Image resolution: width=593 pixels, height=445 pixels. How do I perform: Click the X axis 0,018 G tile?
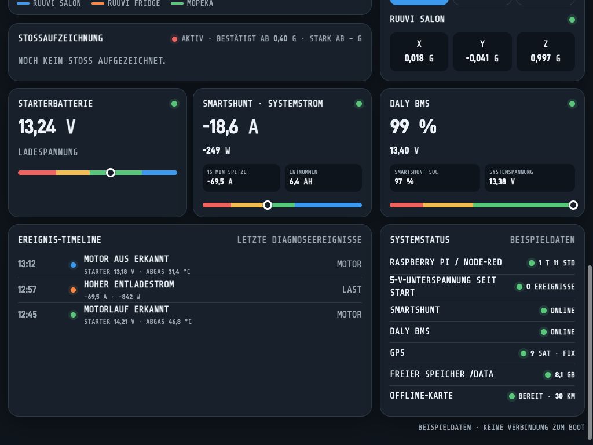419,52
